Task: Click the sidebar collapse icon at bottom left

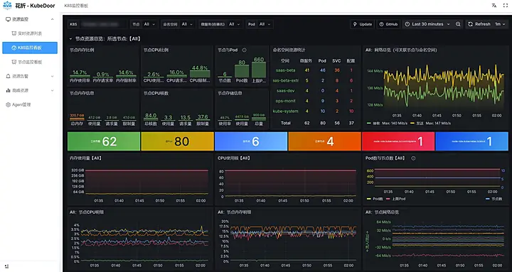Action: coord(7,266)
